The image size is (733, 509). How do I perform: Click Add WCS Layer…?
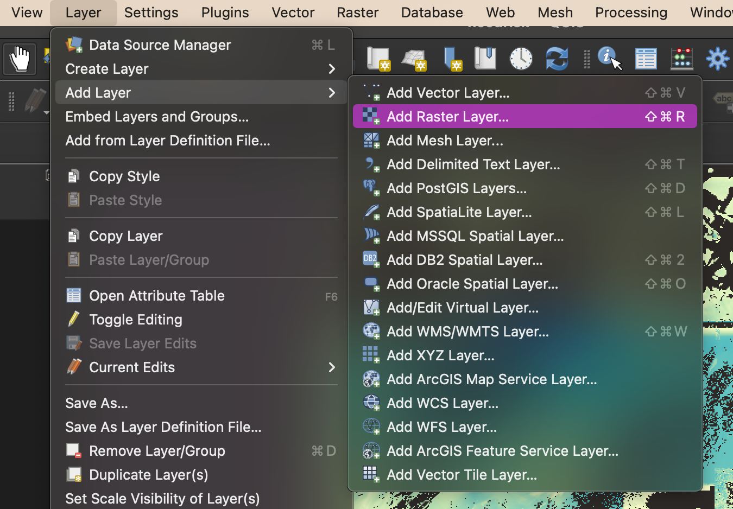[525, 403]
